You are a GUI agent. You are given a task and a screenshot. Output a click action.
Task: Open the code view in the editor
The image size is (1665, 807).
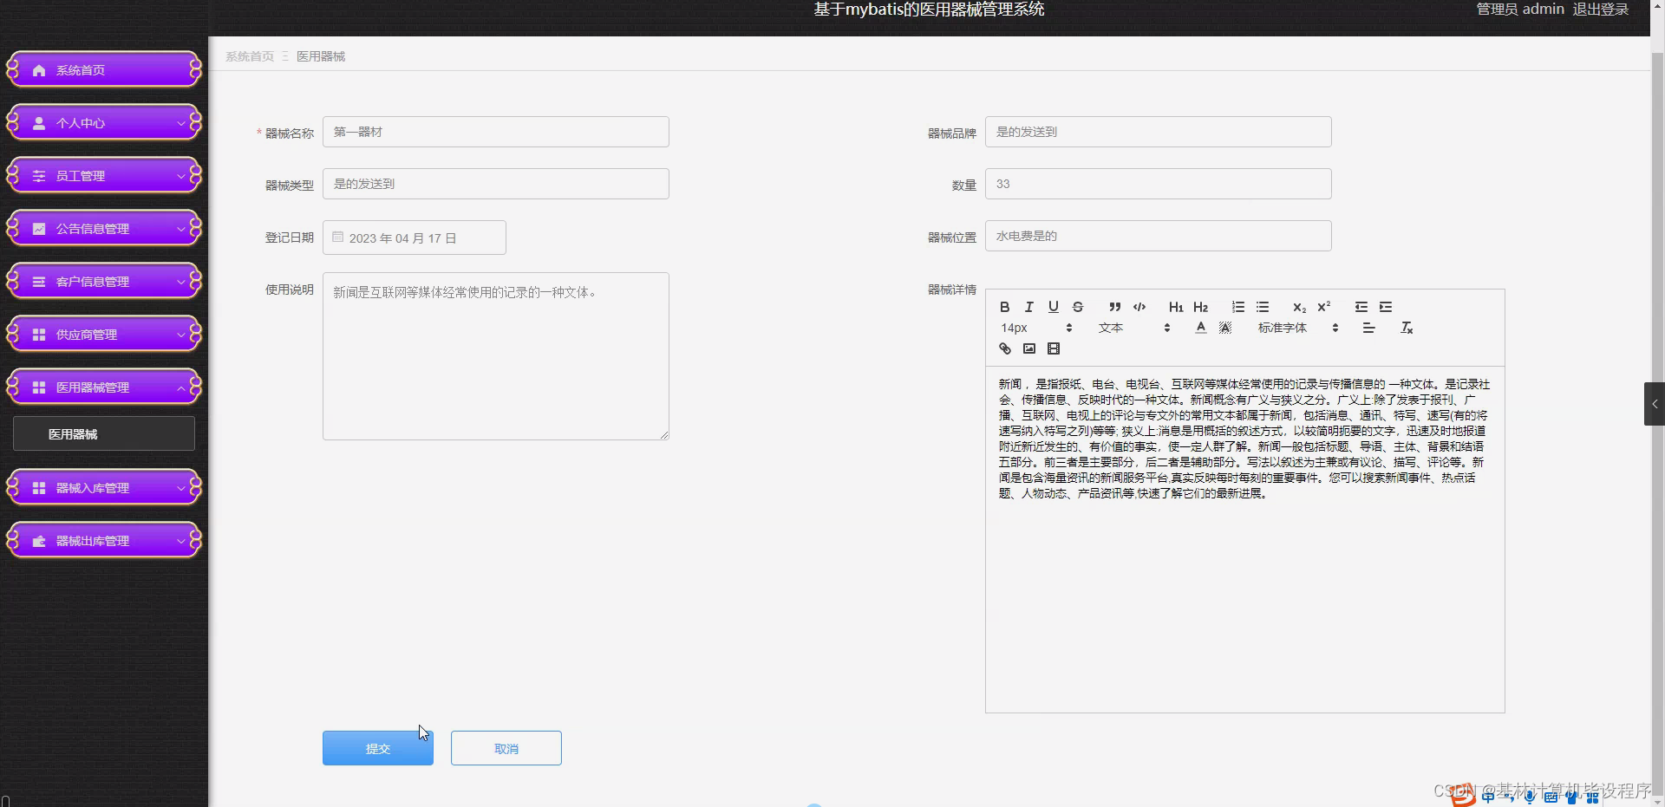click(1139, 307)
